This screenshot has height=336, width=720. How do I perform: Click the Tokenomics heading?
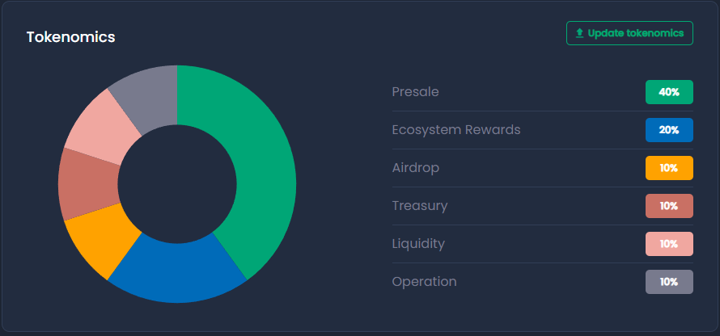click(70, 37)
